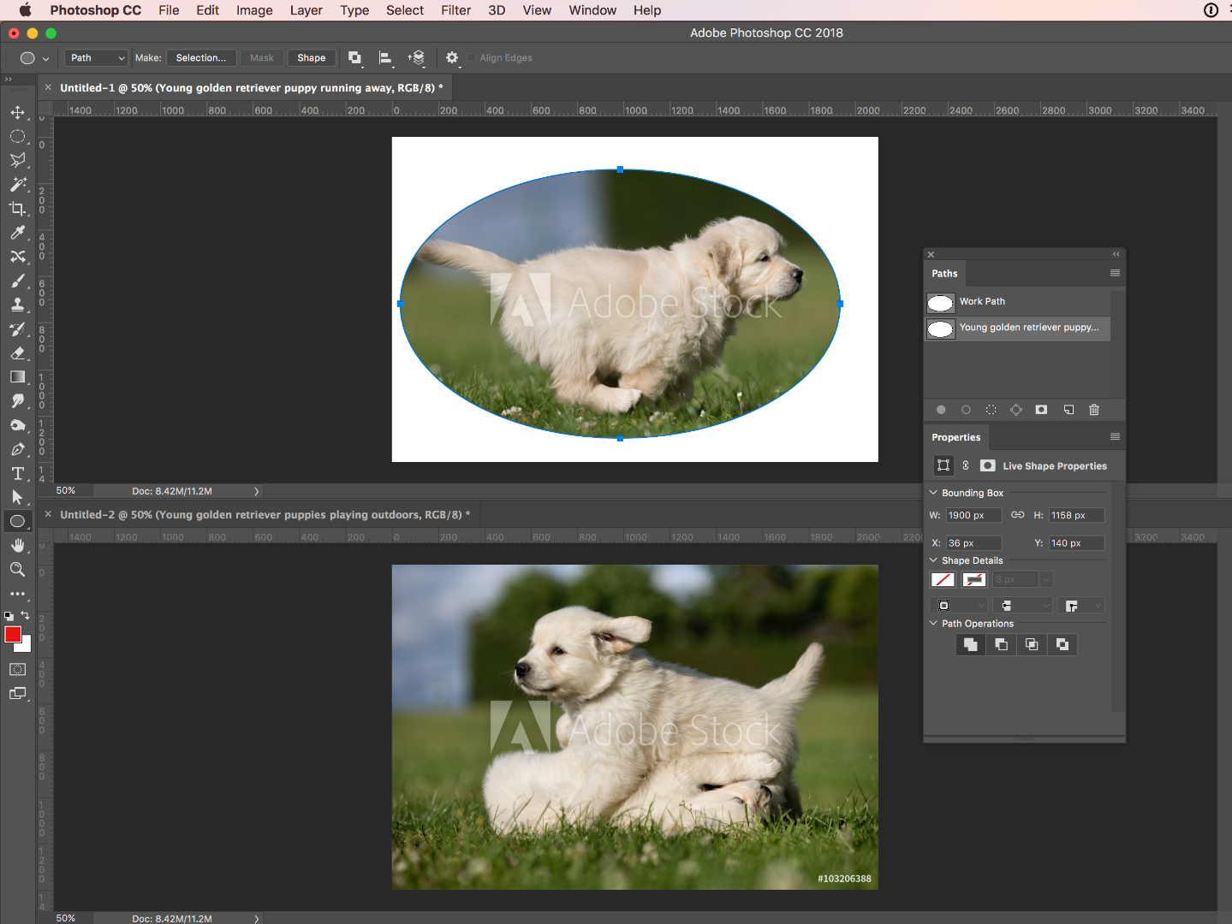Viewport: 1232px width, 924px height.
Task: Open gear geometry options
Action: pos(452,58)
